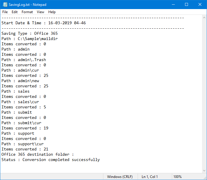Open the Help menu
207x180 pixels.
coord(52,12)
